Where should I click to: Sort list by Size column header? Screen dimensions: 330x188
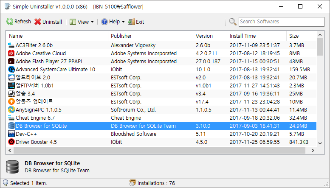tap(302, 36)
